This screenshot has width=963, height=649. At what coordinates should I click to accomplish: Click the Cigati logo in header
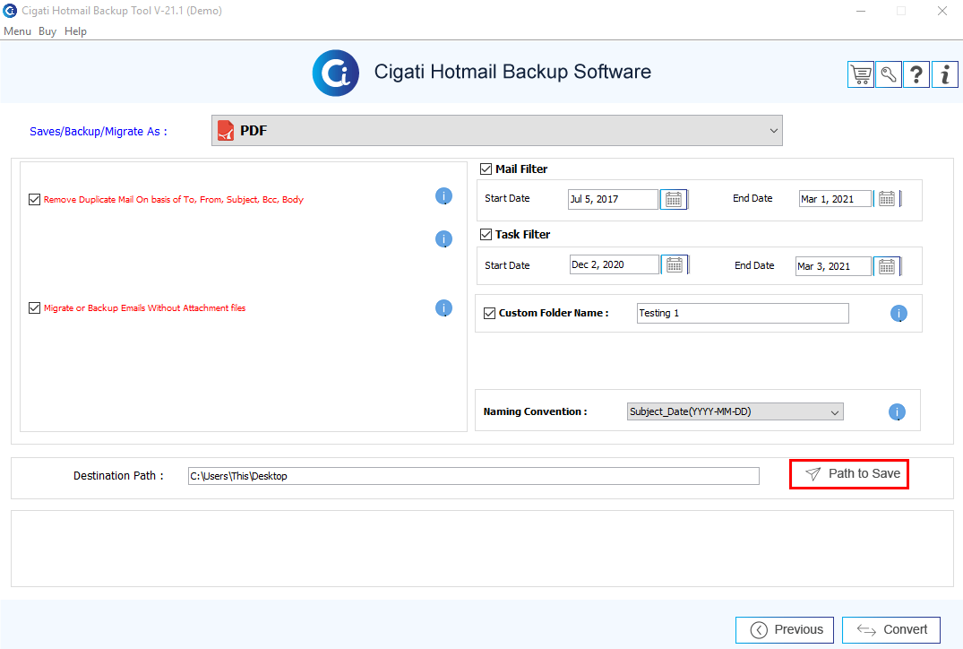(x=335, y=74)
